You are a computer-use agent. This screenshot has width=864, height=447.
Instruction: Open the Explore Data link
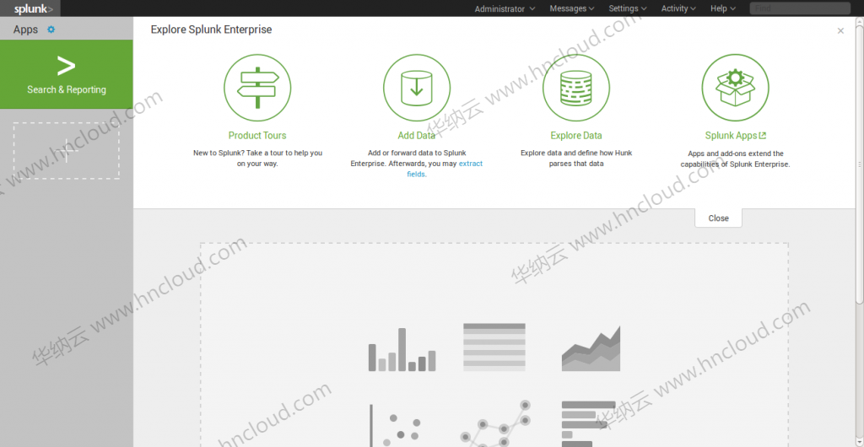pyautogui.click(x=575, y=136)
